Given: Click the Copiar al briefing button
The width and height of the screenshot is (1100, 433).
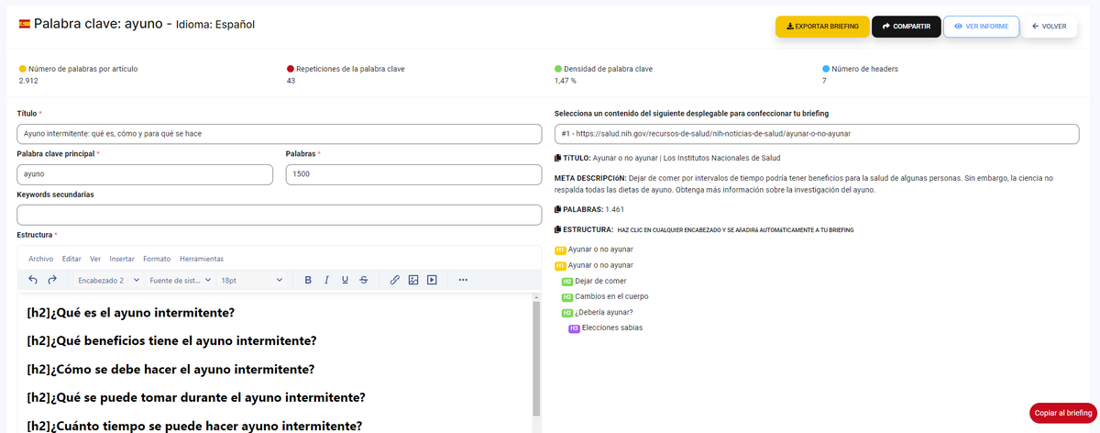Looking at the screenshot, I should 1063,414.
